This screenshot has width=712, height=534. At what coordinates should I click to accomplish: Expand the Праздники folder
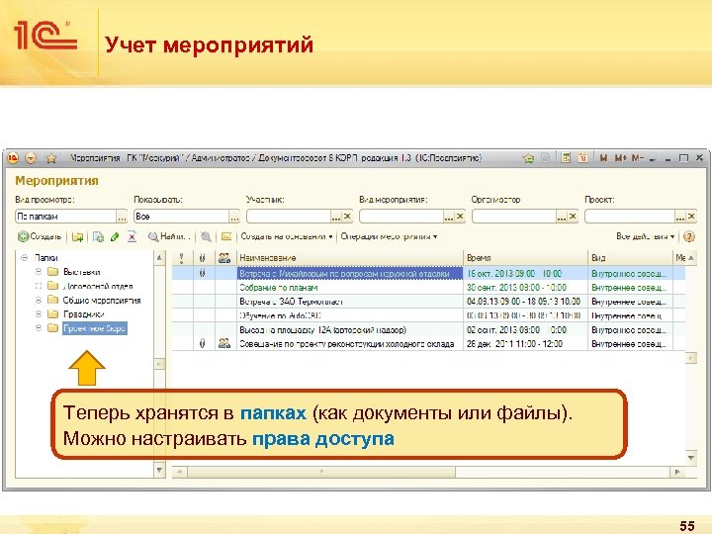[39, 314]
